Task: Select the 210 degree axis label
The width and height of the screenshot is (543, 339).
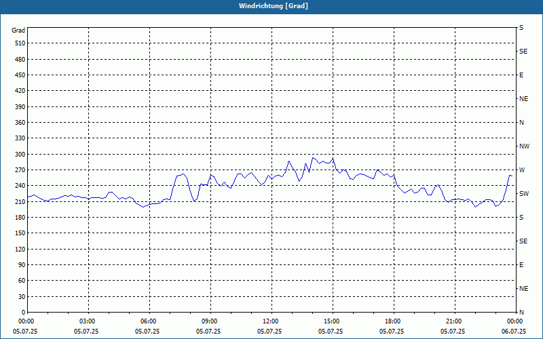Action: point(20,201)
